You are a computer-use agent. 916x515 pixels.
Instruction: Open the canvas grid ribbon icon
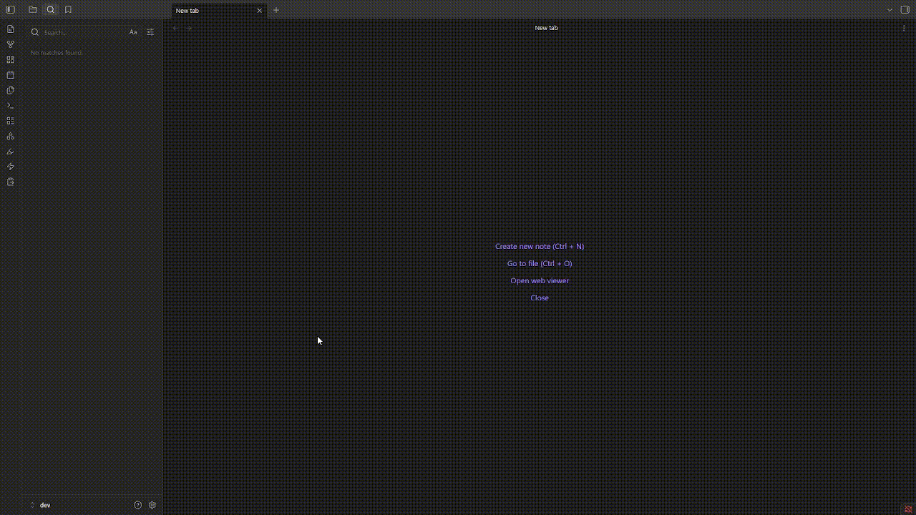(10, 60)
